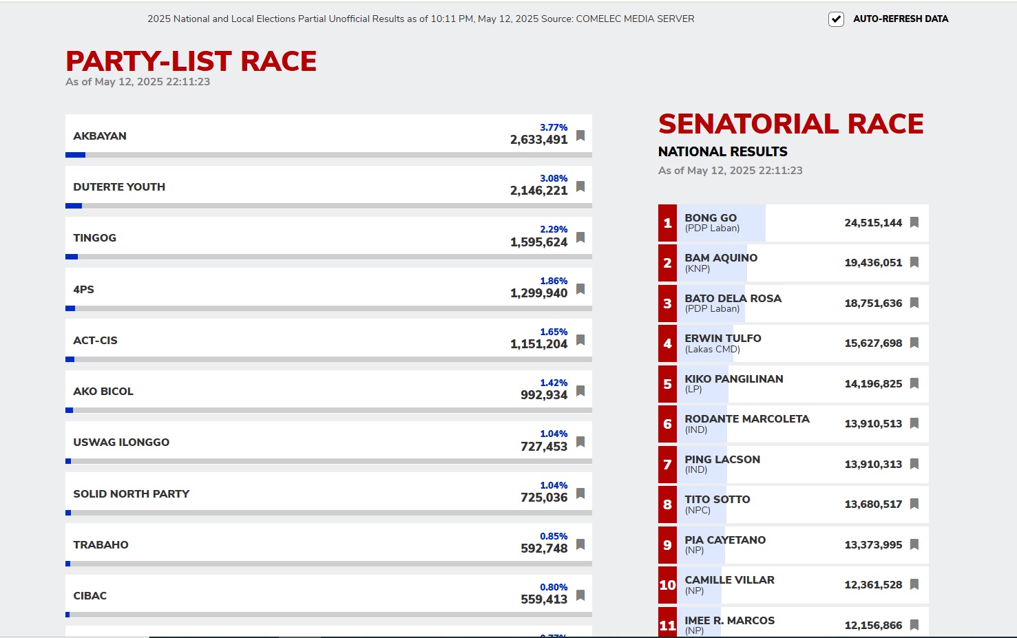Image resolution: width=1017 pixels, height=638 pixels.
Task: Bookmark the CIBAC party-list entry
Action: point(580,595)
